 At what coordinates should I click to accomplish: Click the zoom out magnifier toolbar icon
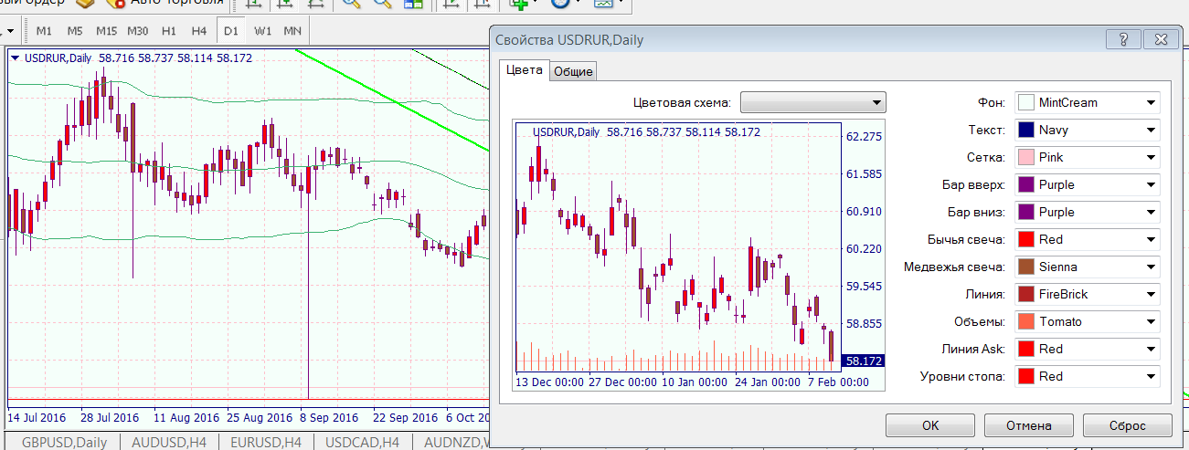tap(382, 4)
